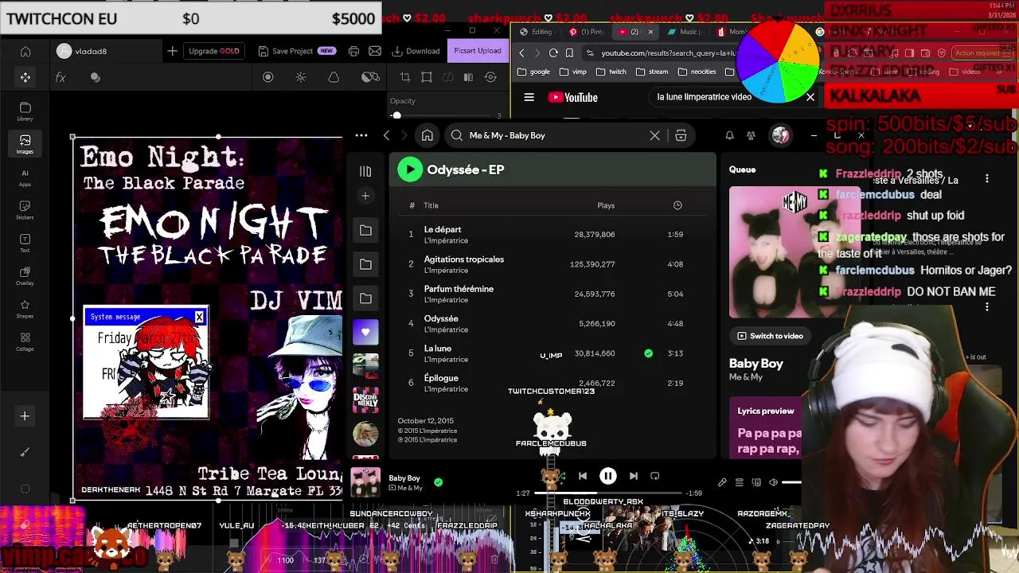Open neocities bookmarks folder
The width and height of the screenshot is (1019, 573).
697,72
